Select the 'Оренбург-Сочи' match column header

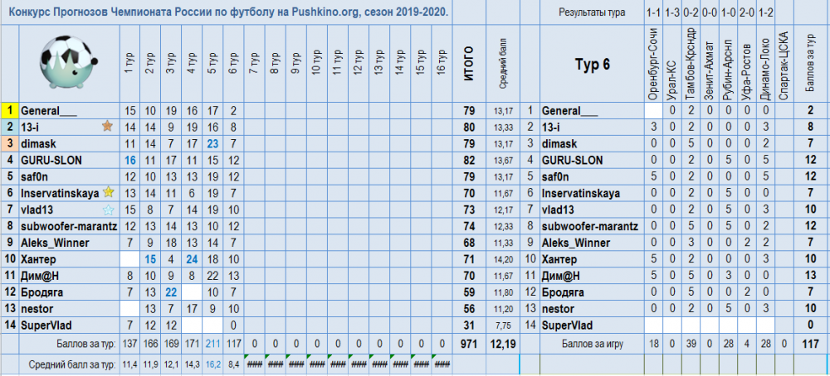[654, 64]
